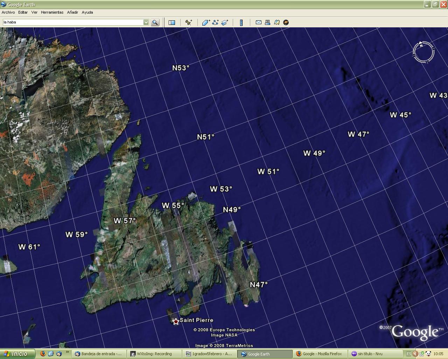448x359 pixels.
Task: Add a polygon using the toolbar icon
Action: click(206, 22)
